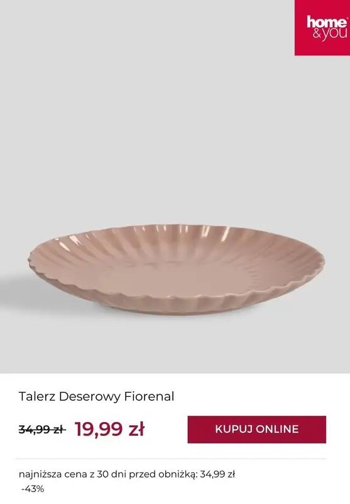Click the 34,99 zł value in the lowest price note
Screen dimensions: 350x504
click(x=217, y=474)
